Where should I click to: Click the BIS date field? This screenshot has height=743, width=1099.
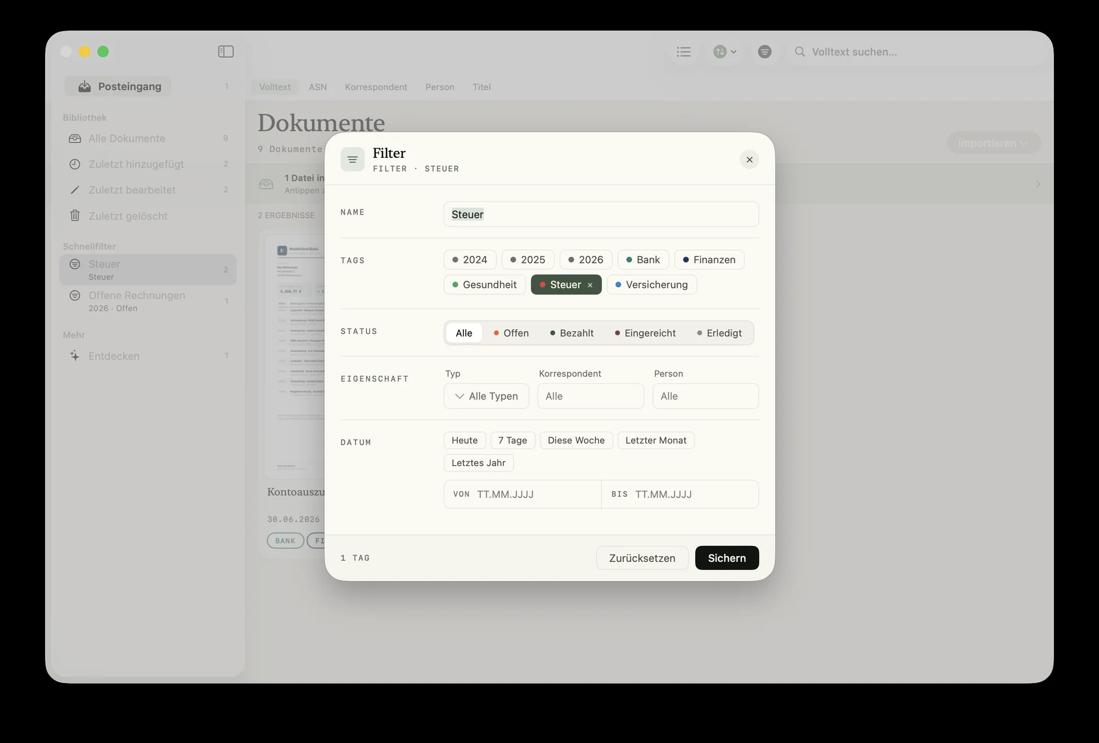(x=680, y=494)
